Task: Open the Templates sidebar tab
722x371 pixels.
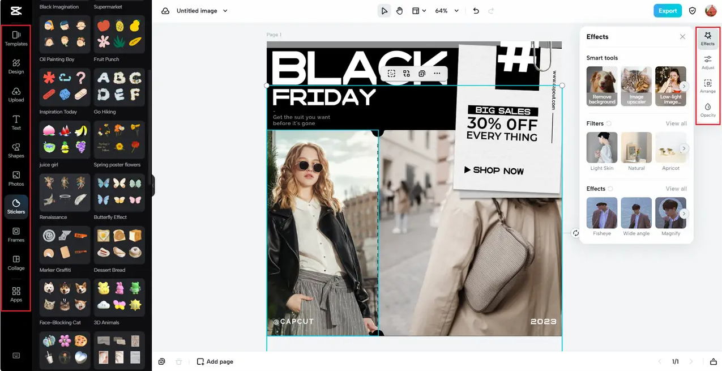Action: (x=16, y=39)
